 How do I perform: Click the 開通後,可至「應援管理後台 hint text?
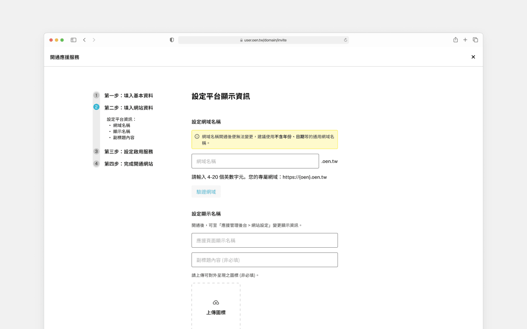coord(247,225)
